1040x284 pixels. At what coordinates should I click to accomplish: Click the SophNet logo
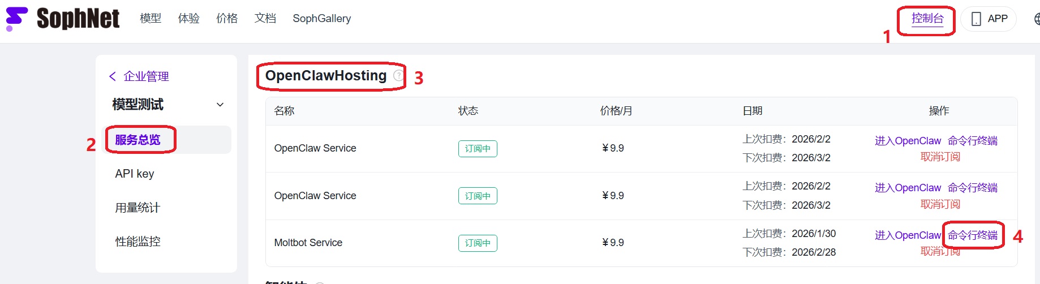tap(62, 19)
